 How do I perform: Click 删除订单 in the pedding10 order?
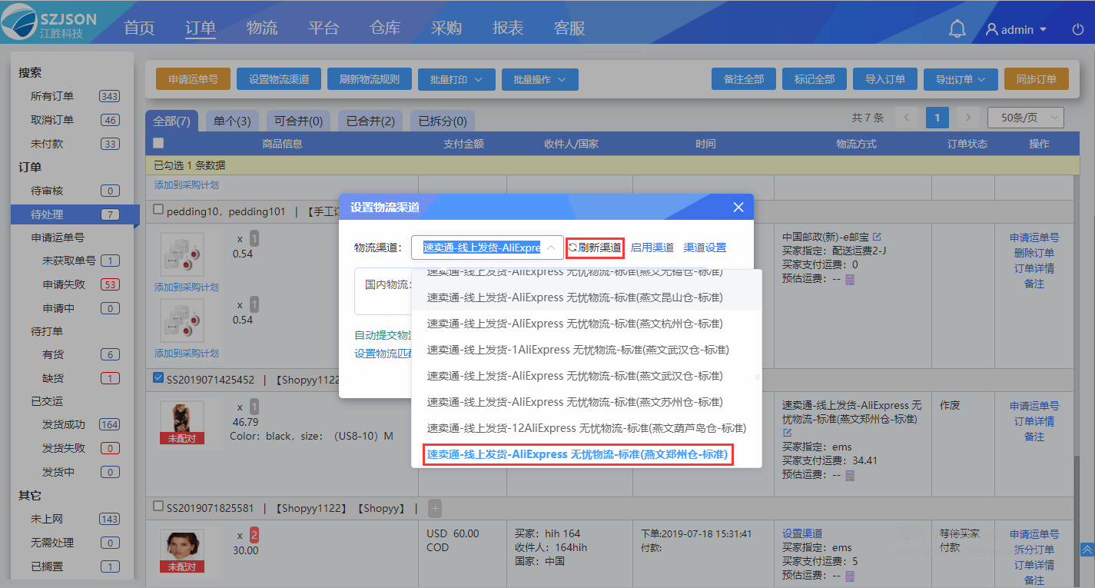pyautogui.click(x=1034, y=253)
